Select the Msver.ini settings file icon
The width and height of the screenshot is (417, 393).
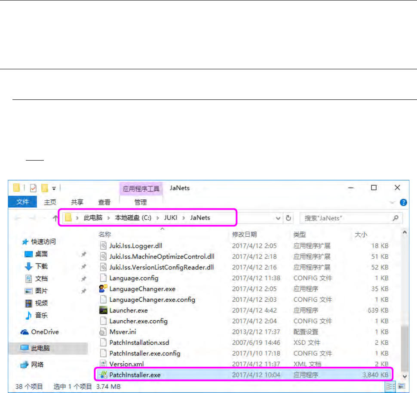click(x=103, y=332)
